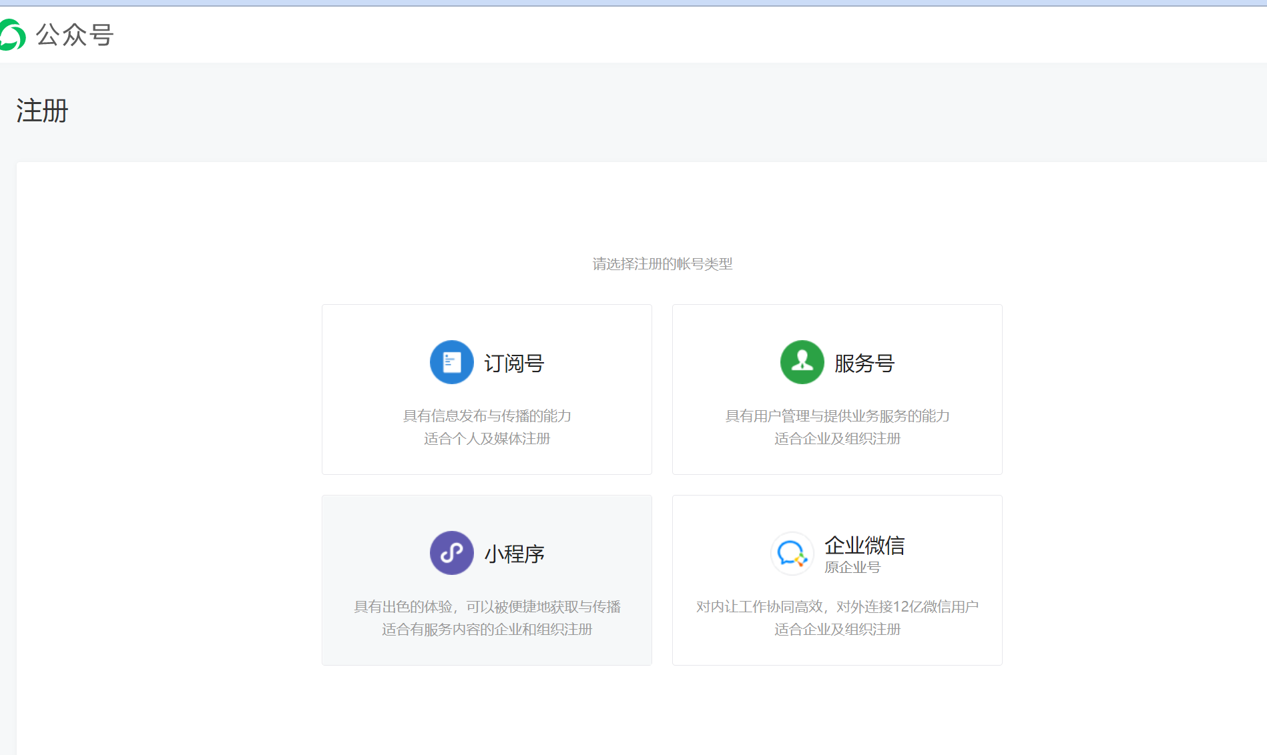Click the 请选择注册的帐号类型 prompt text
This screenshot has height=755, width=1267.
662,264
